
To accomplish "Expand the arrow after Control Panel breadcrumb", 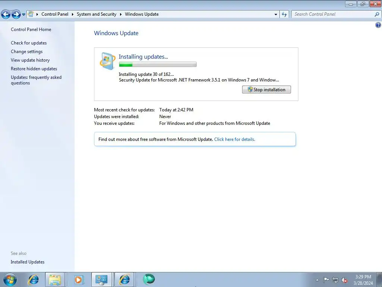I will 73,15.
